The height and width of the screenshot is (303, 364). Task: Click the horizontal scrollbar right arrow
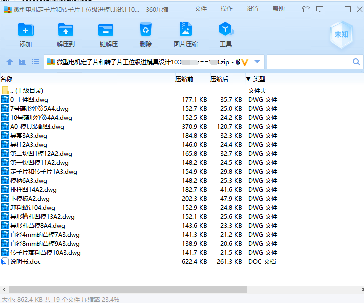pos(362,290)
